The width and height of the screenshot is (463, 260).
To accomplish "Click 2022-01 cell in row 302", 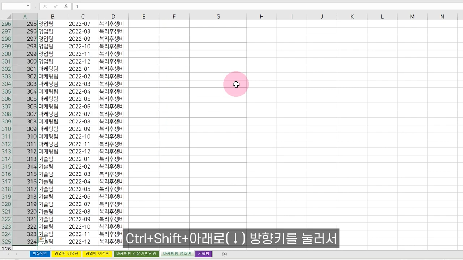I will [x=83, y=69].
